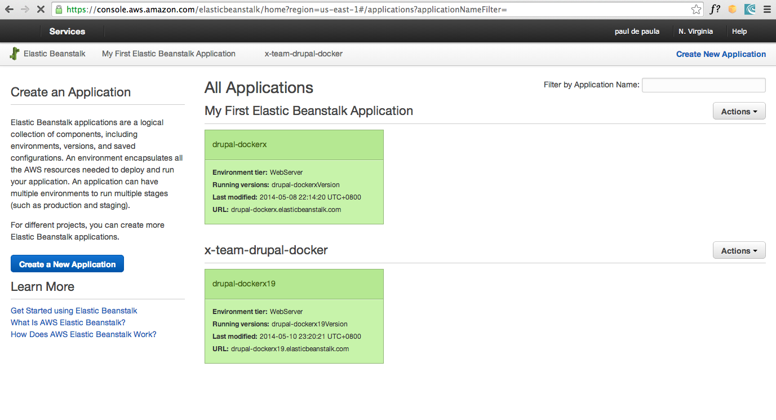Open My First Elastic Beanstalk Application breadcrumb
This screenshot has height=420, width=776.
coord(168,54)
